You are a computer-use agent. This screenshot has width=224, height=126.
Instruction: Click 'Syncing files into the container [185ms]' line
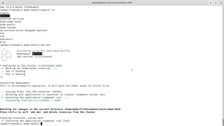31,92
